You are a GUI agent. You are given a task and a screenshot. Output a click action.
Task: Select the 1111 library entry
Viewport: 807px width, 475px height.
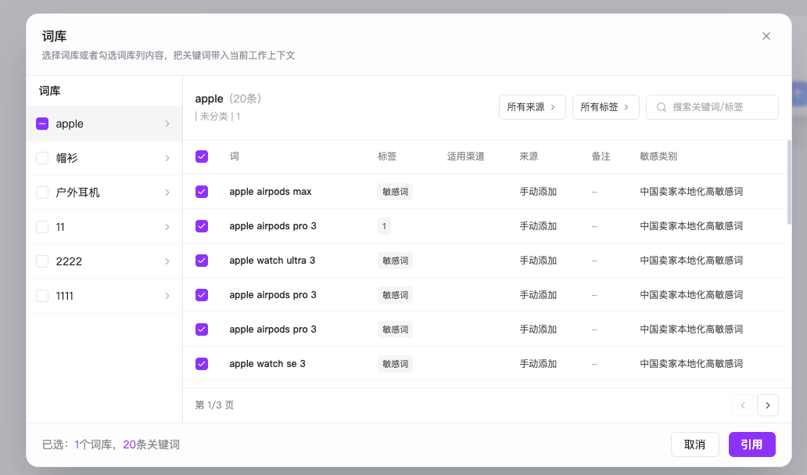(105, 296)
